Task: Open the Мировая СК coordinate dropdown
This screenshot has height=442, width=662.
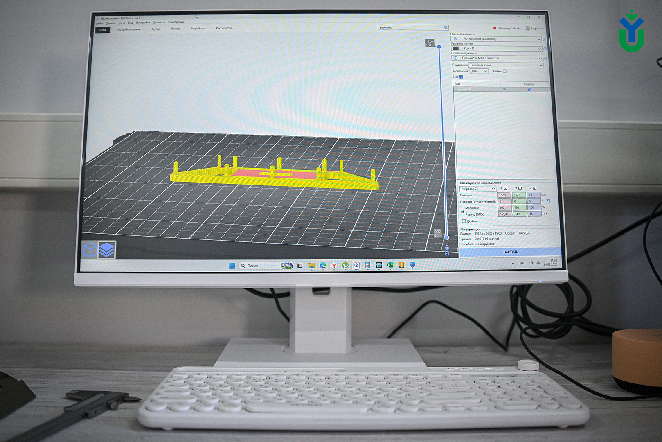Action: pos(477,189)
